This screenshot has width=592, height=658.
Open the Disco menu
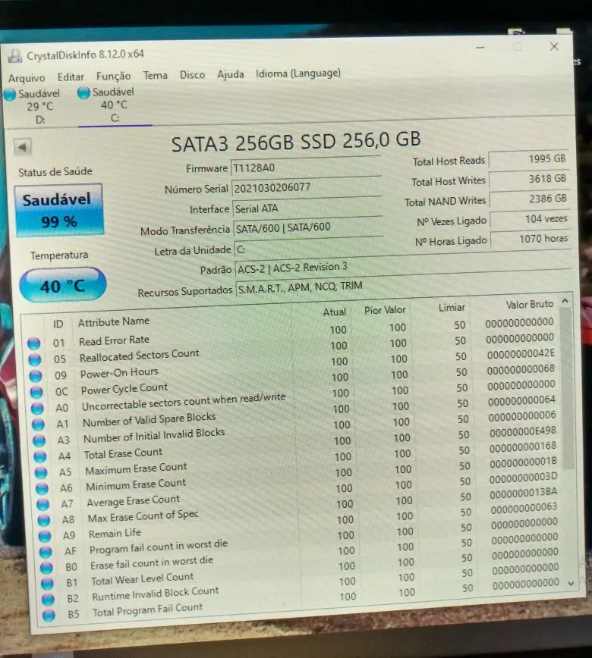coord(192,75)
